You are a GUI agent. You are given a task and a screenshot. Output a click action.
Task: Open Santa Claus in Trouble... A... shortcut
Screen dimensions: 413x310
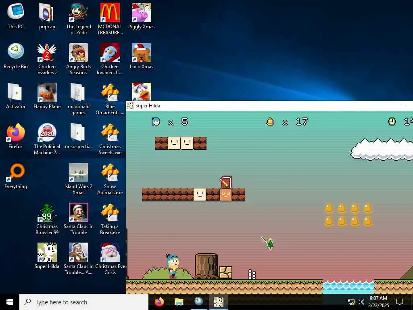(x=79, y=259)
